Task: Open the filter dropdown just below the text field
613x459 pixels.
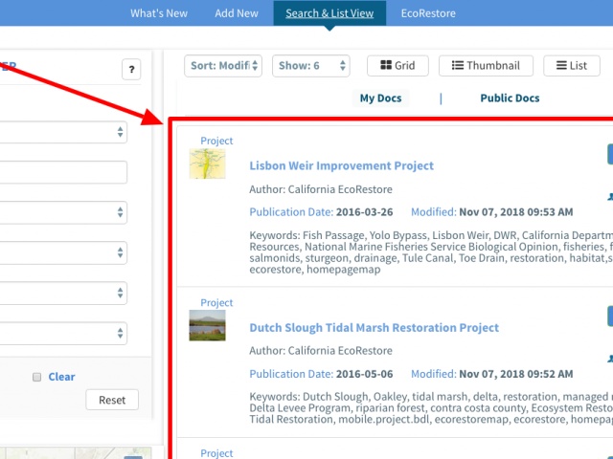Action: tap(63, 212)
